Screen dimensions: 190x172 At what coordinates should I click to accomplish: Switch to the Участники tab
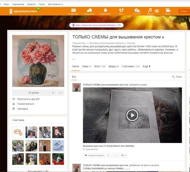pos(131,66)
